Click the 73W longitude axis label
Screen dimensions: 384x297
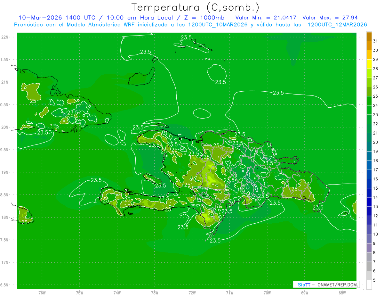point(155,293)
